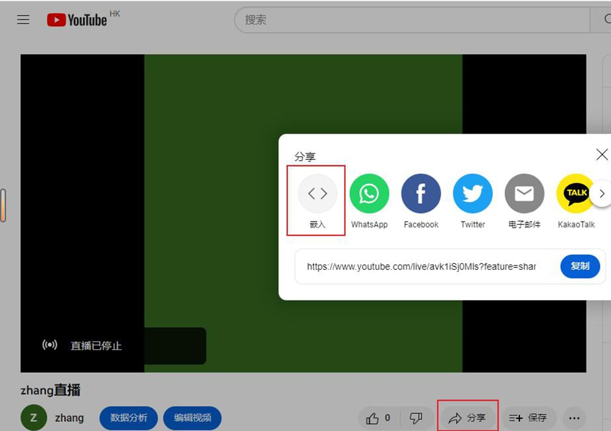
Task: Share via Facebook
Action: 421,194
